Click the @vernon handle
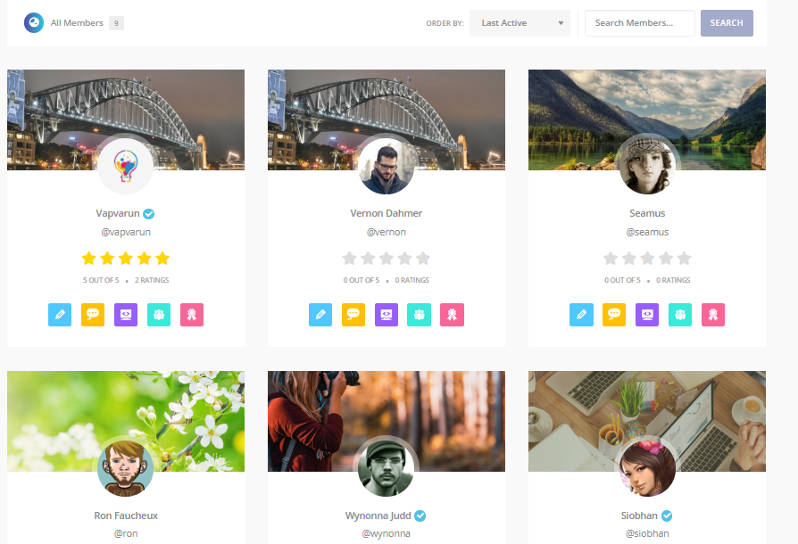This screenshot has width=798, height=544. [x=387, y=233]
